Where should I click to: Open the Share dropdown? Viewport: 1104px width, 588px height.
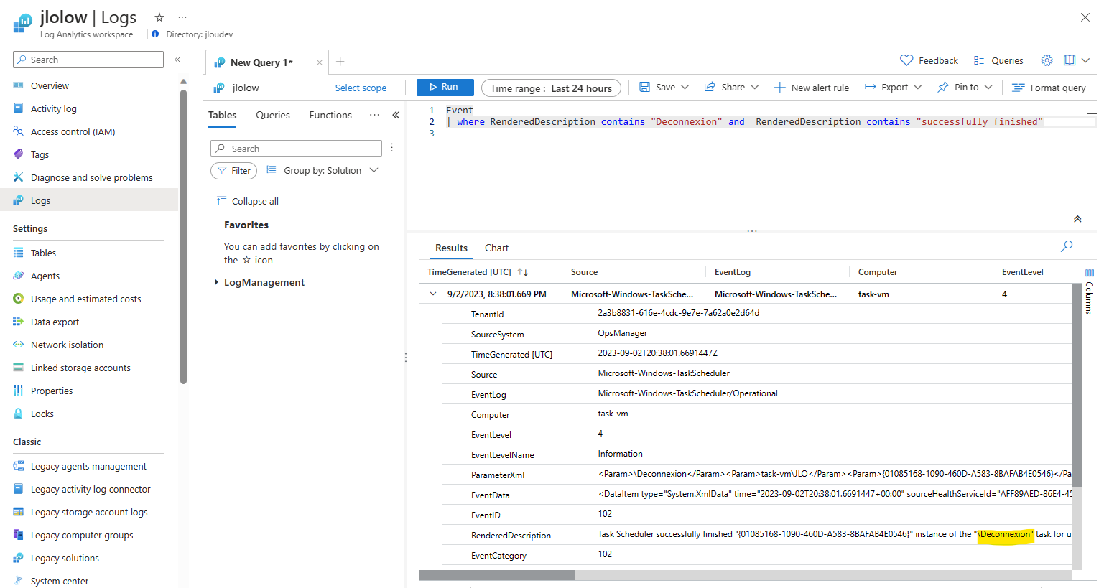pyautogui.click(x=731, y=87)
